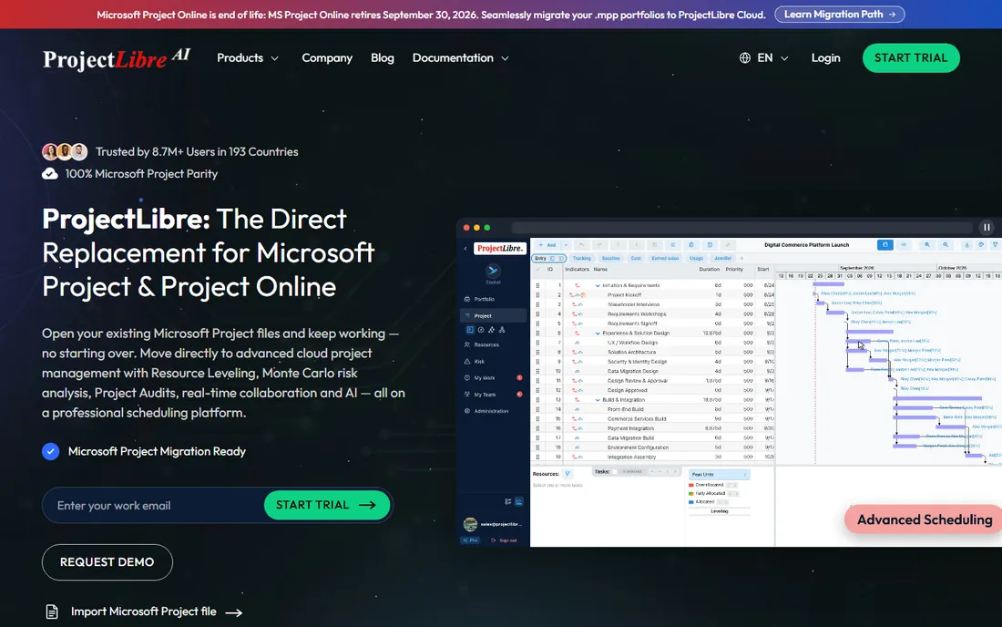Switch to the Usage tab
This screenshot has width=1002, height=627.
[697, 258]
